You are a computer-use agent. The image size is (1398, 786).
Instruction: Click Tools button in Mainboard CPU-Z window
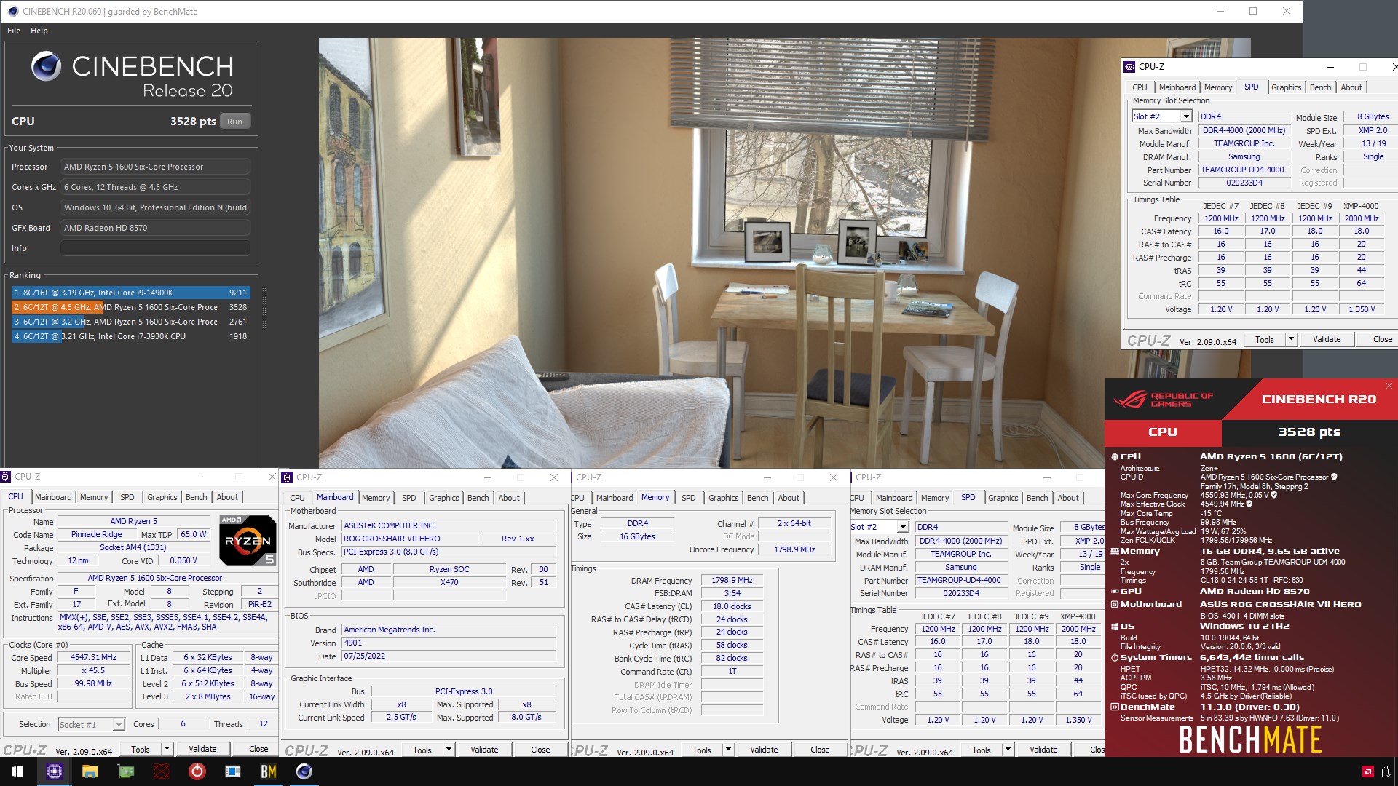tap(422, 750)
